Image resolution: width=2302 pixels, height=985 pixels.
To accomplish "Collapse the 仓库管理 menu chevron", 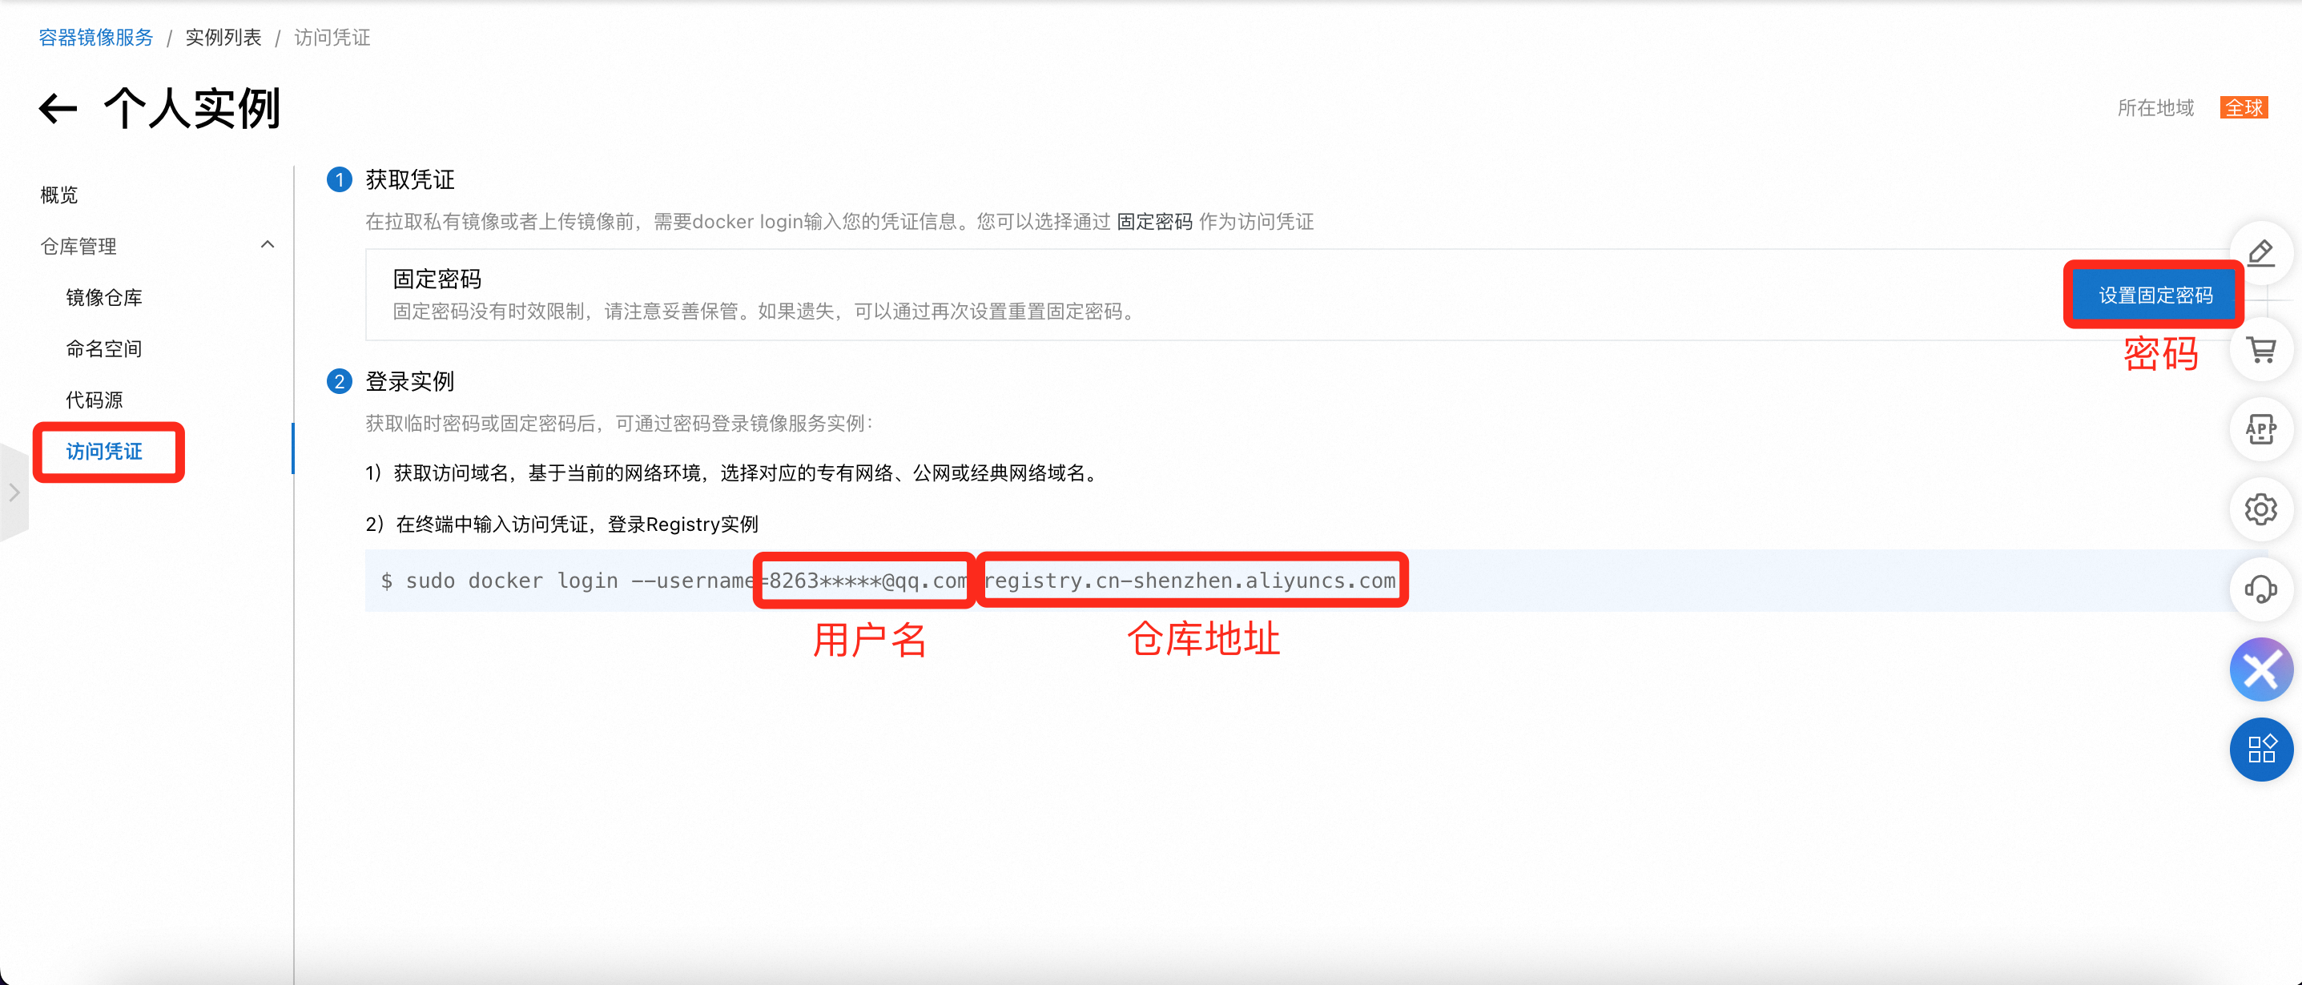I will (268, 245).
